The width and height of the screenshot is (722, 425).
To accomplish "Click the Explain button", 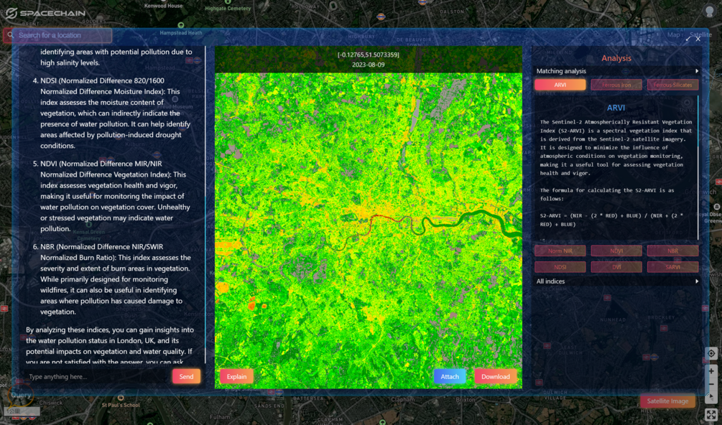I will pyautogui.click(x=236, y=376).
